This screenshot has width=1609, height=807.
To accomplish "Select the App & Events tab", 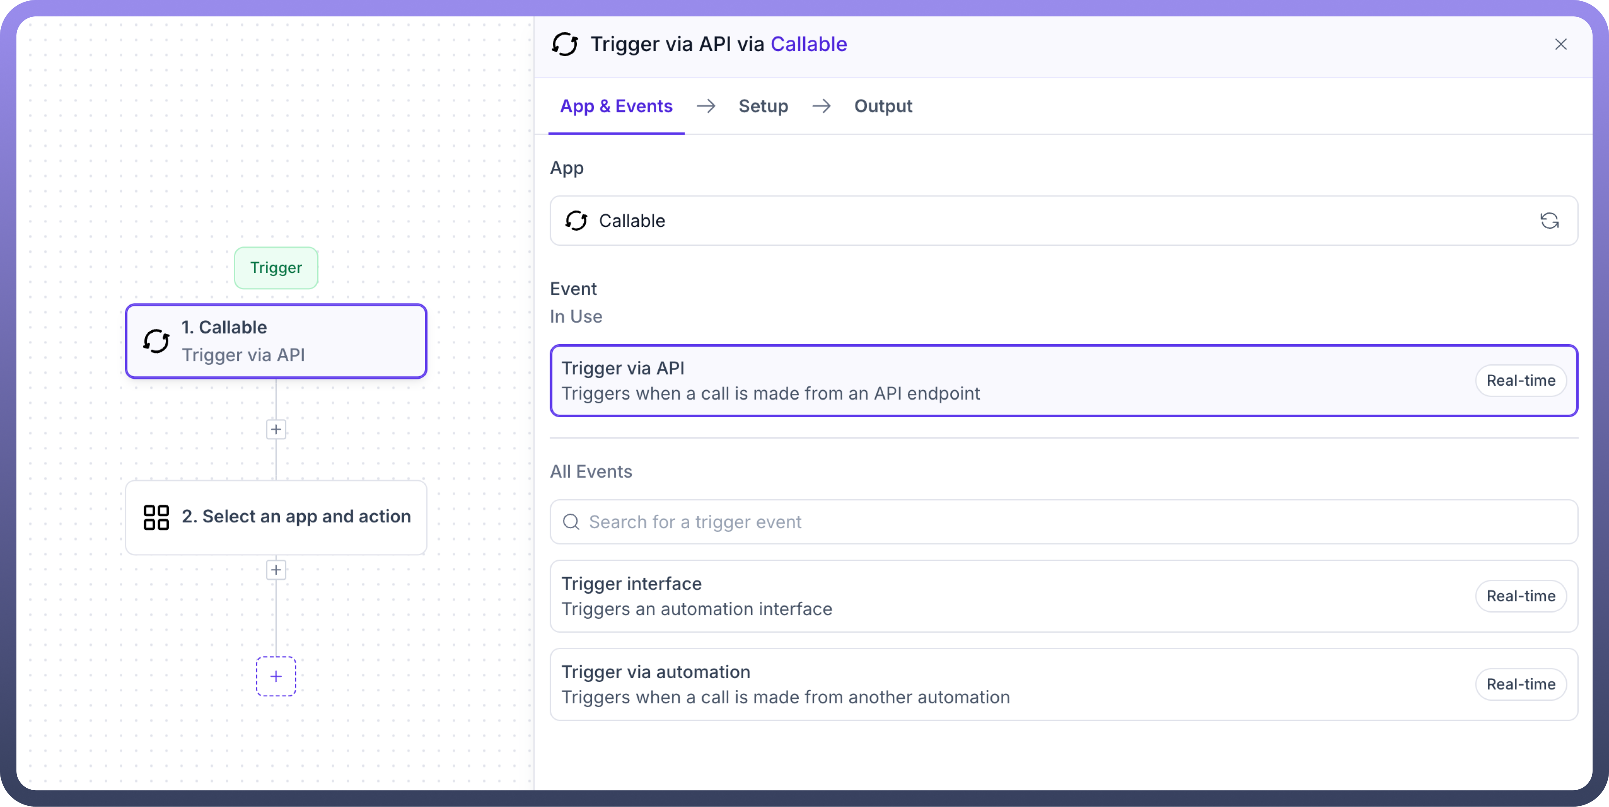I will point(616,106).
